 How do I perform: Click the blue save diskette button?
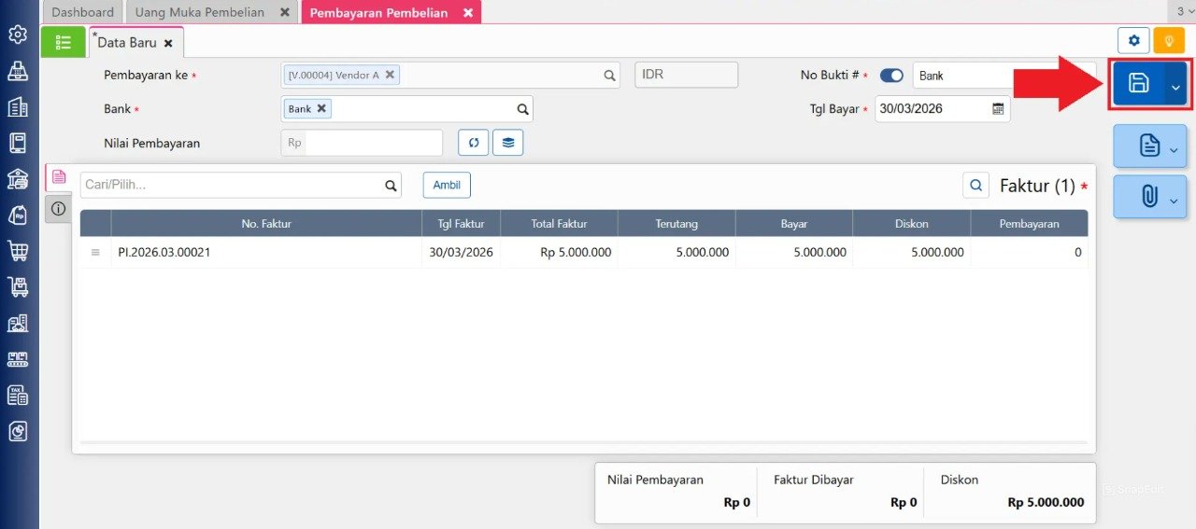click(1138, 83)
